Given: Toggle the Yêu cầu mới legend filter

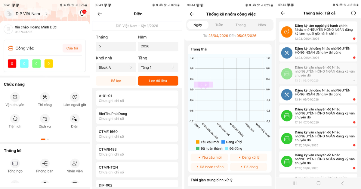Looking at the screenshot, I should point(208,142).
